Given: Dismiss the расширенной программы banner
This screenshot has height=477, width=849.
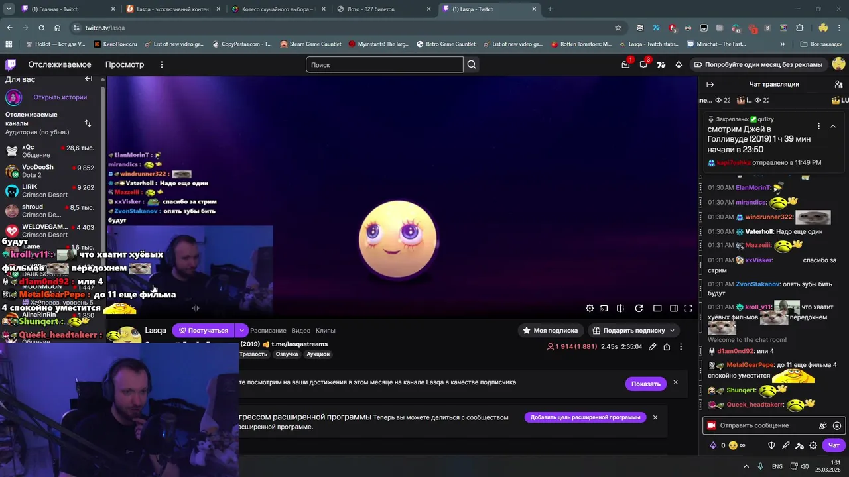Looking at the screenshot, I should tap(655, 417).
